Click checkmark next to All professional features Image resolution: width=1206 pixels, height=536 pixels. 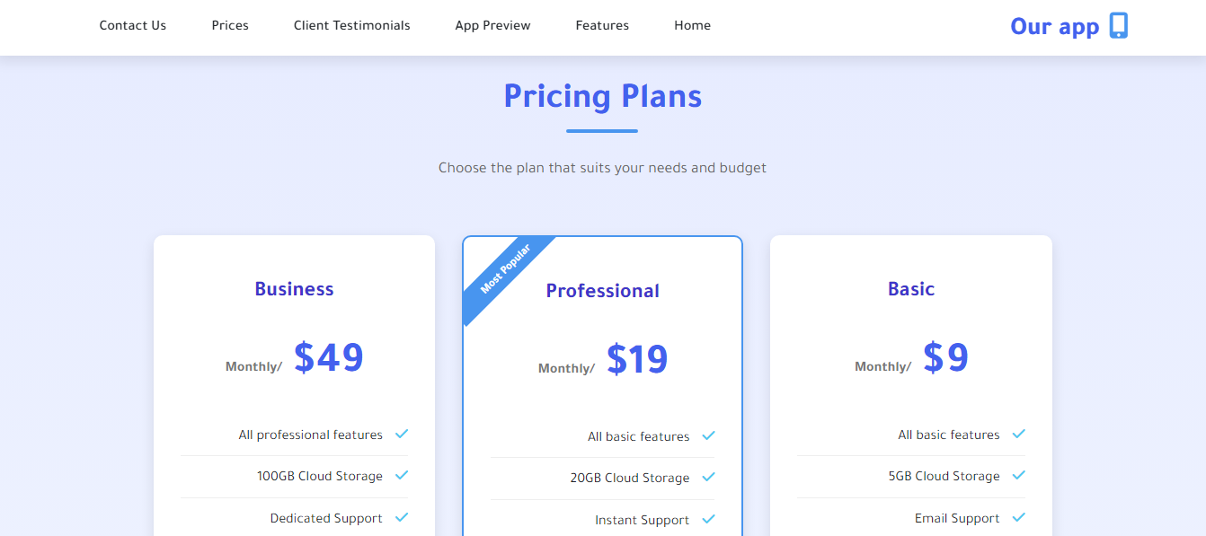click(402, 435)
